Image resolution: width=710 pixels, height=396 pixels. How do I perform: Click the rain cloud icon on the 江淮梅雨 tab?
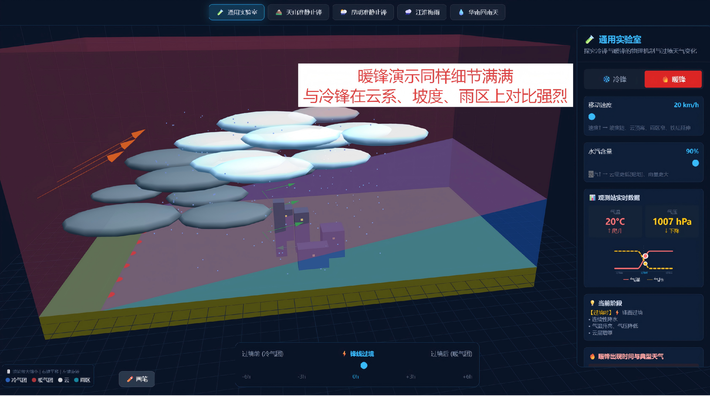[408, 12]
